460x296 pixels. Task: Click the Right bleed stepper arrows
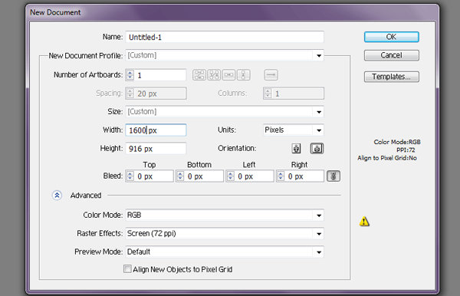click(x=281, y=176)
